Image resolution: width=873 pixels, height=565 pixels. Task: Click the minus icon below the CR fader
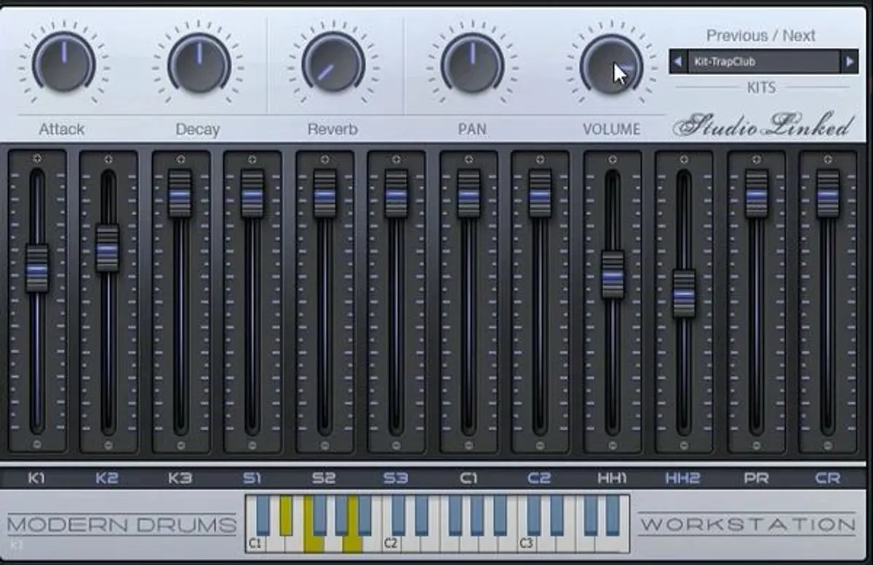[829, 445]
